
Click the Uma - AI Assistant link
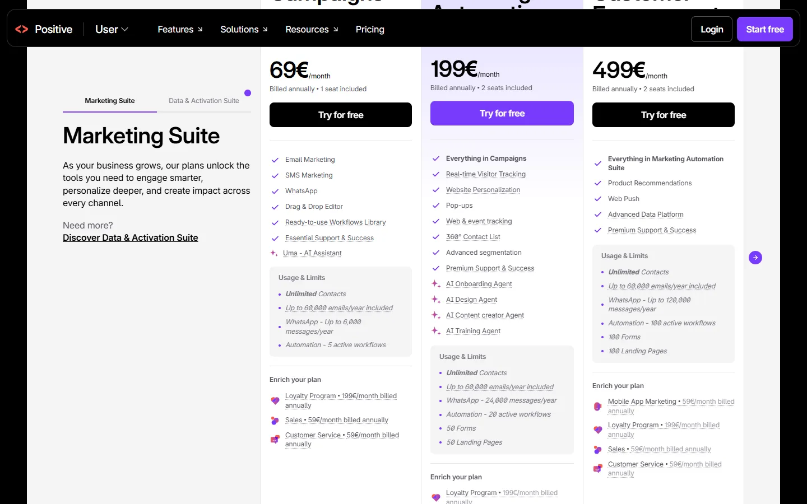(312, 253)
